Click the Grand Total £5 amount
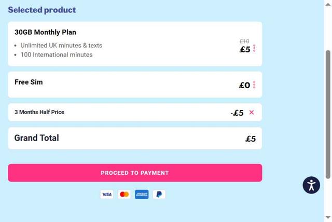The height and width of the screenshot is (222, 332). (251, 138)
